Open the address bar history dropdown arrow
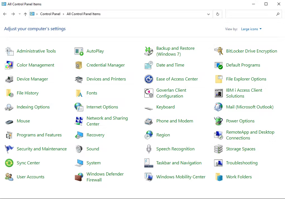This screenshot has height=199, width=285. (x=209, y=14)
